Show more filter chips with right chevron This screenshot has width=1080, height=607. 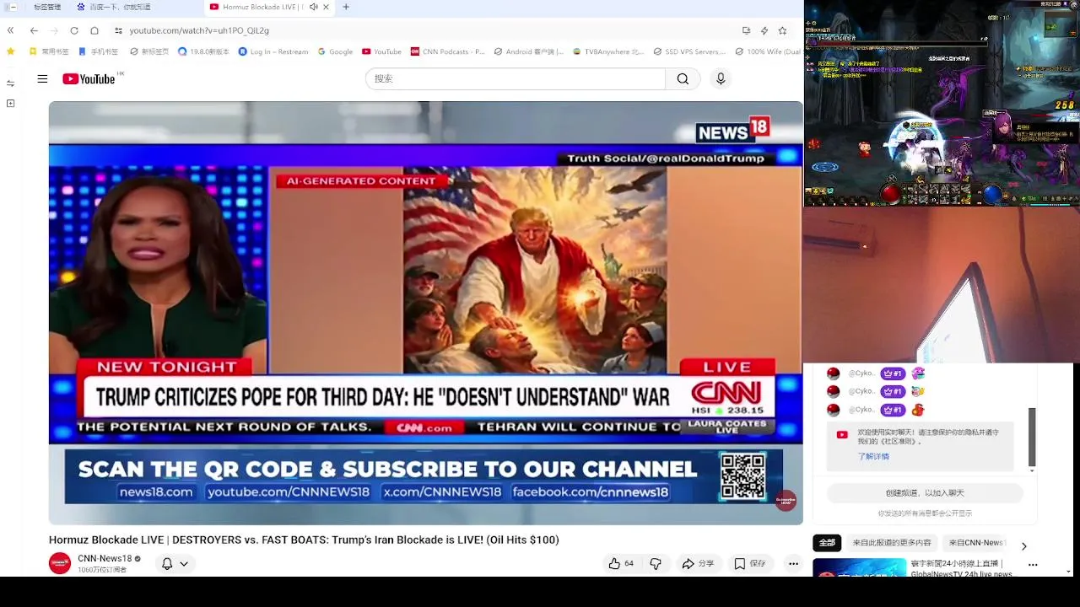[x=1024, y=546]
